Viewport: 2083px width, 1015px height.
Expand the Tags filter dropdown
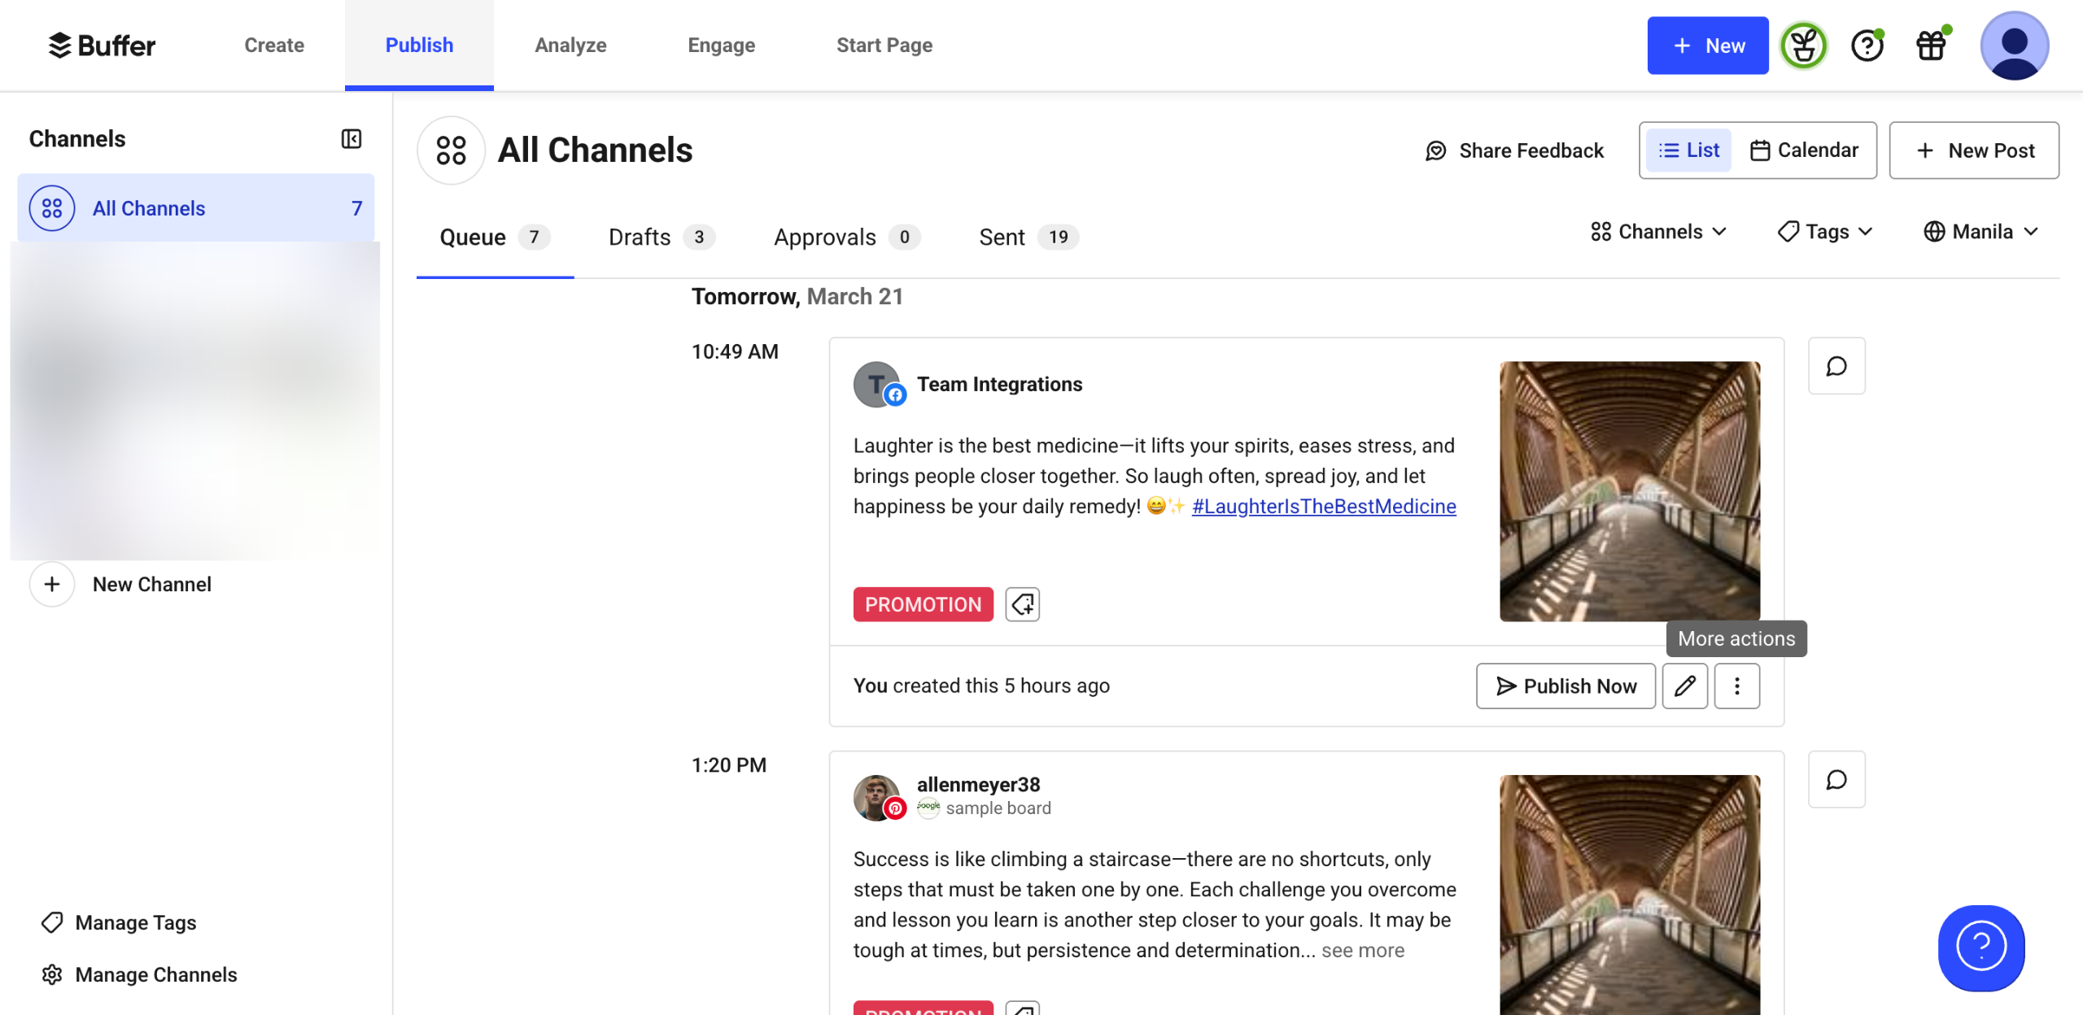(x=1825, y=232)
